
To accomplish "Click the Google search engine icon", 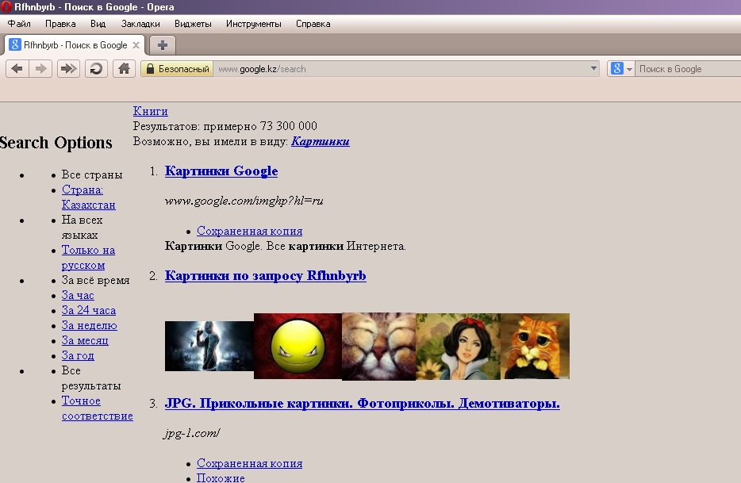I will 616,69.
